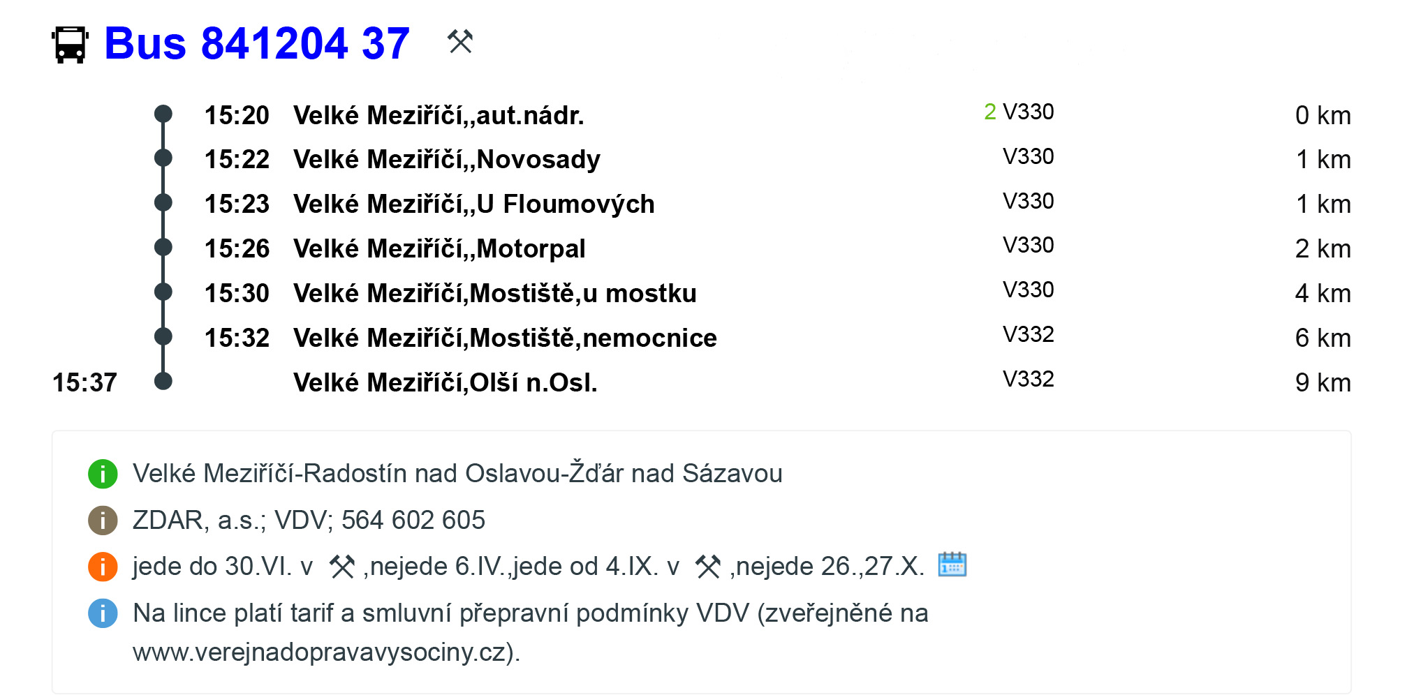The width and height of the screenshot is (1414, 695).
Task: Select stop Velké Meziříčí,,U Floumových
Action: [x=473, y=204]
